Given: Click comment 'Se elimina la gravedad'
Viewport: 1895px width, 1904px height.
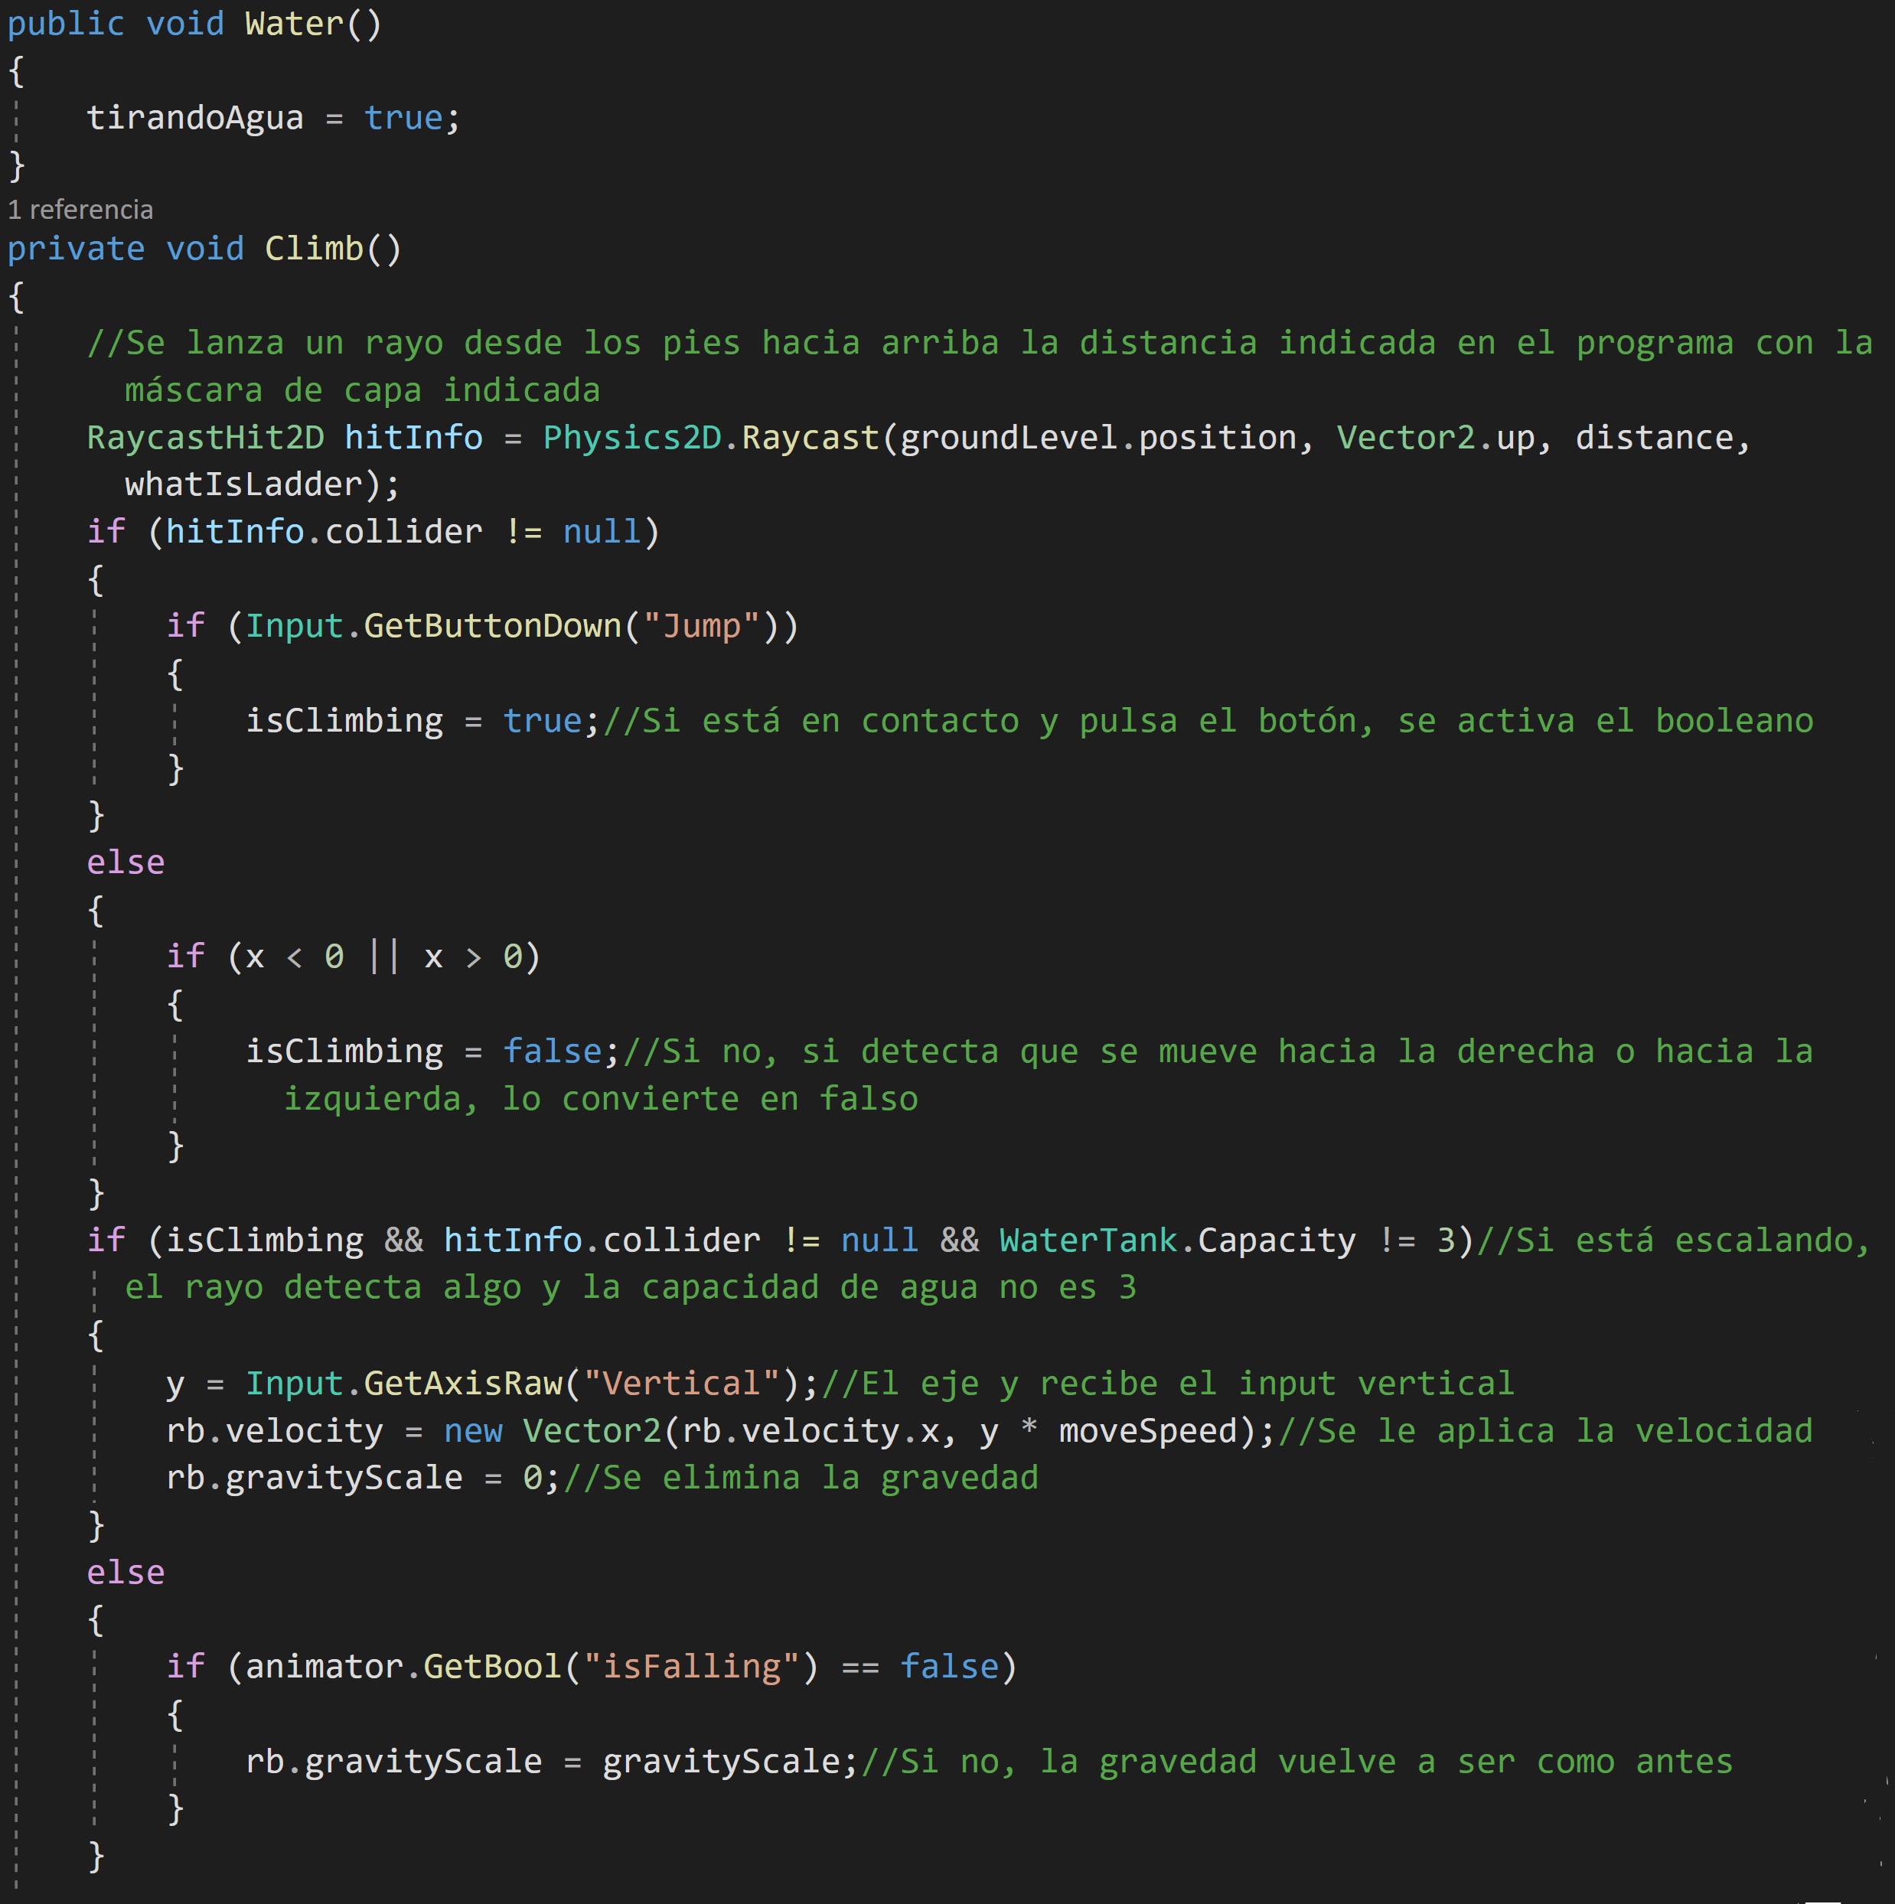Looking at the screenshot, I should (x=799, y=1479).
